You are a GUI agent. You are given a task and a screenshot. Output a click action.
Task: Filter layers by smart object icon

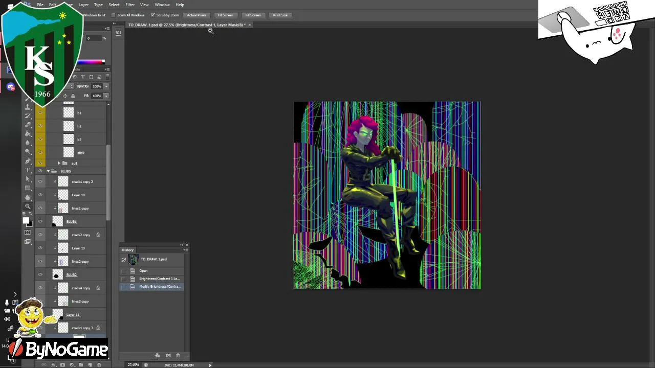click(99, 77)
